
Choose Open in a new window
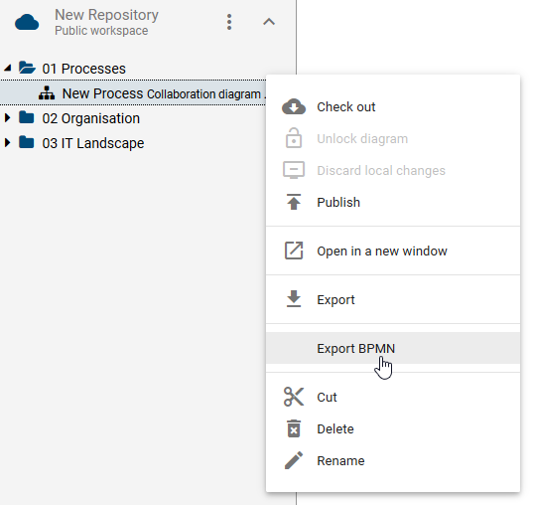[x=393, y=251]
